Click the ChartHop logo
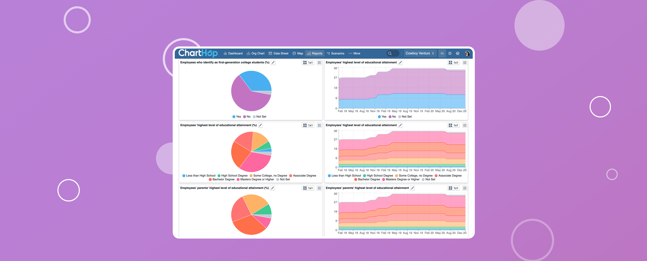The image size is (647, 261). point(198,53)
